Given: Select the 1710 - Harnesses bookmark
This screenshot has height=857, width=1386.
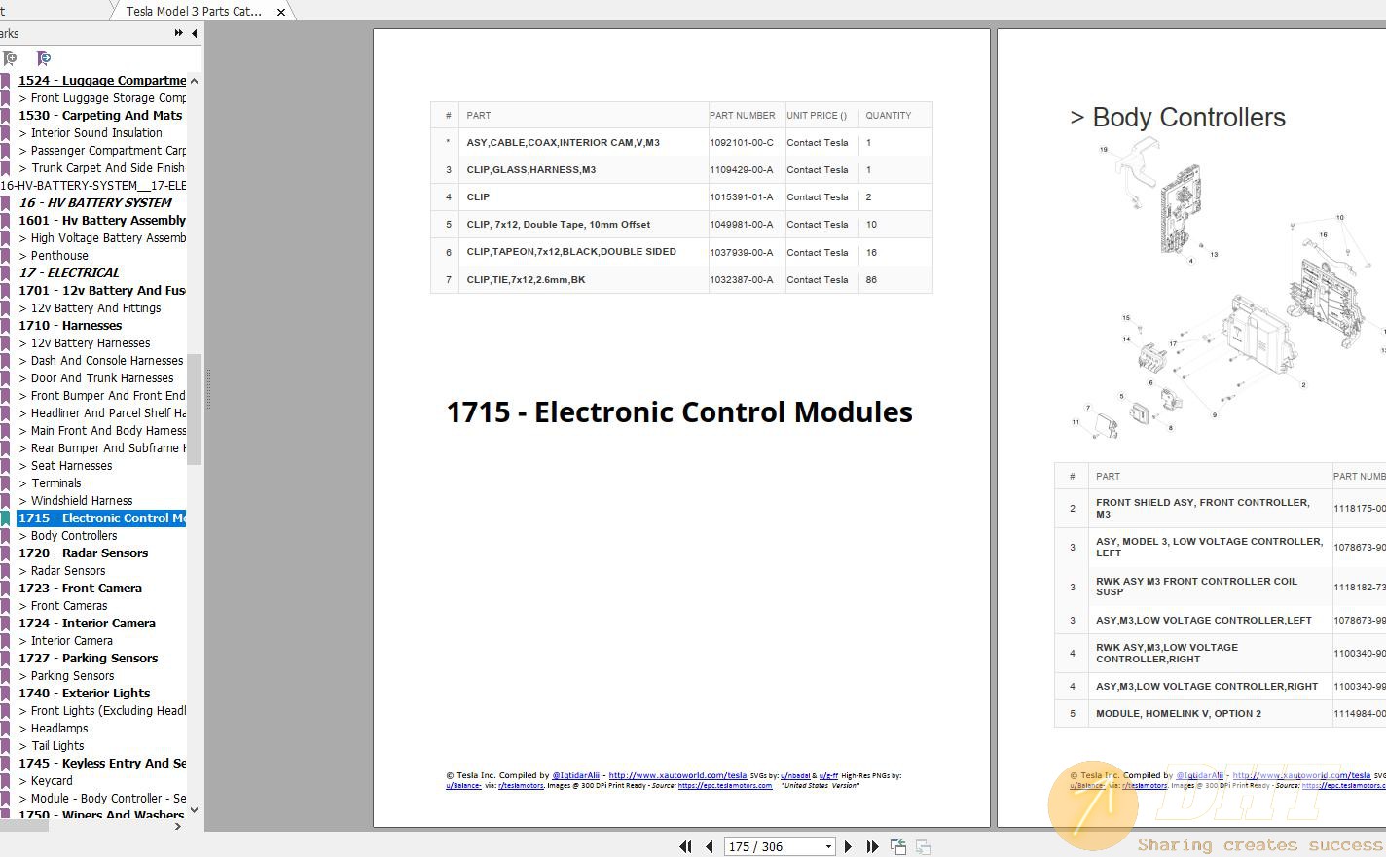Looking at the screenshot, I should 70,326.
